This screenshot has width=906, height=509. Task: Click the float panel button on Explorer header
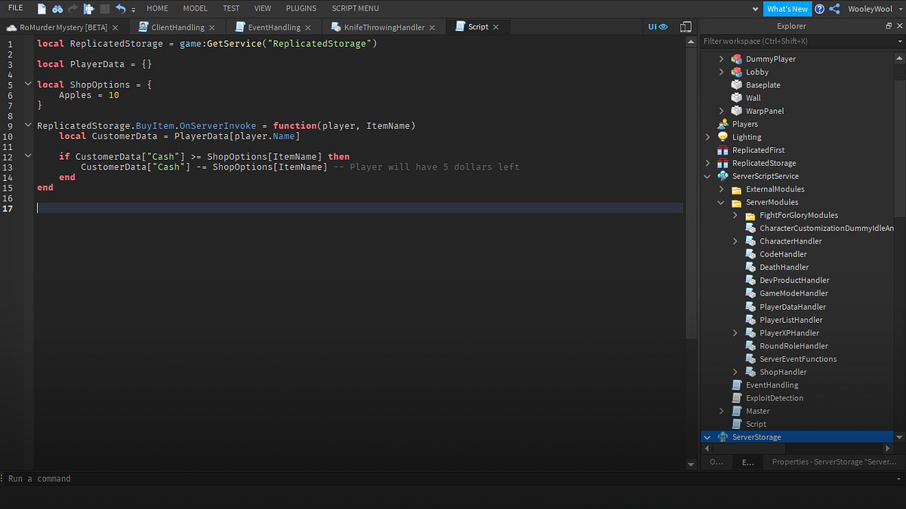(x=888, y=25)
